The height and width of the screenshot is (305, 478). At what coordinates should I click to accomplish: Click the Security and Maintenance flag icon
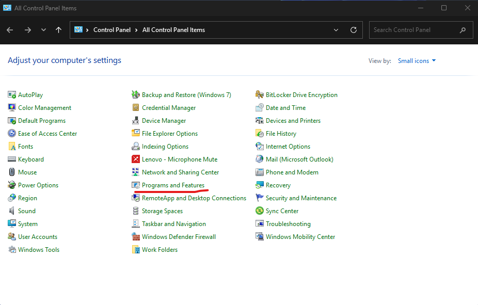pyautogui.click(x=260, y=198)
